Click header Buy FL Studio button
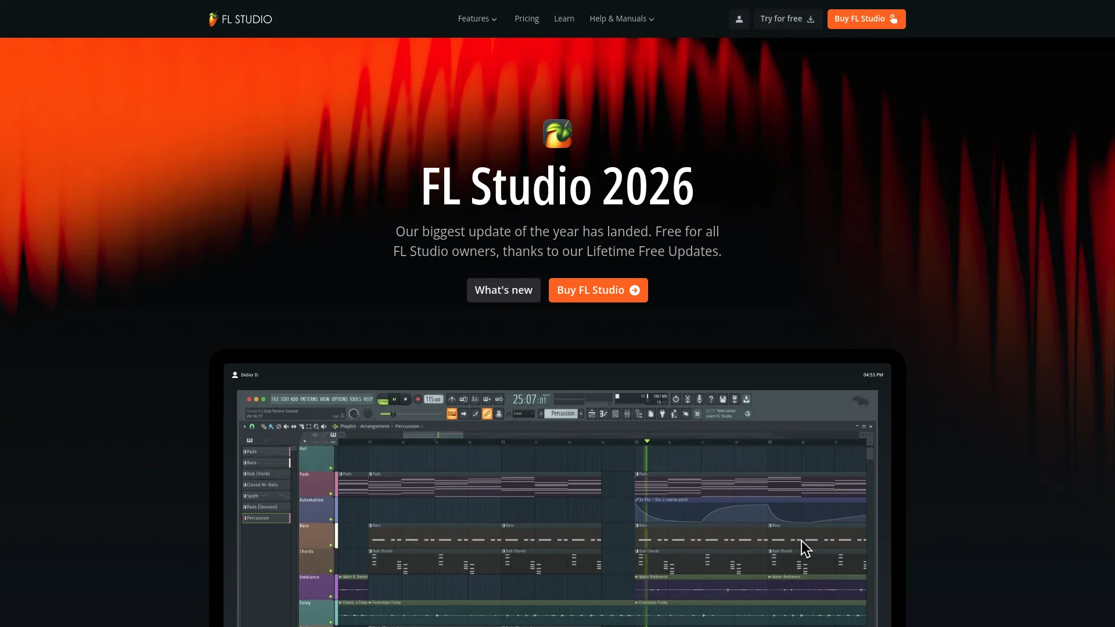This screenshot has width=1115, height=627. coord(866,19)
